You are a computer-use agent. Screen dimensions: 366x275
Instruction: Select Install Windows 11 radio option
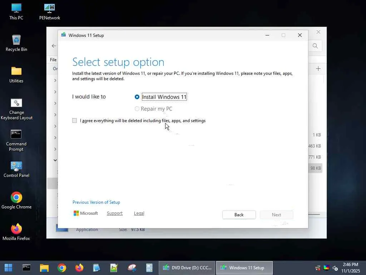click(137, 97)
